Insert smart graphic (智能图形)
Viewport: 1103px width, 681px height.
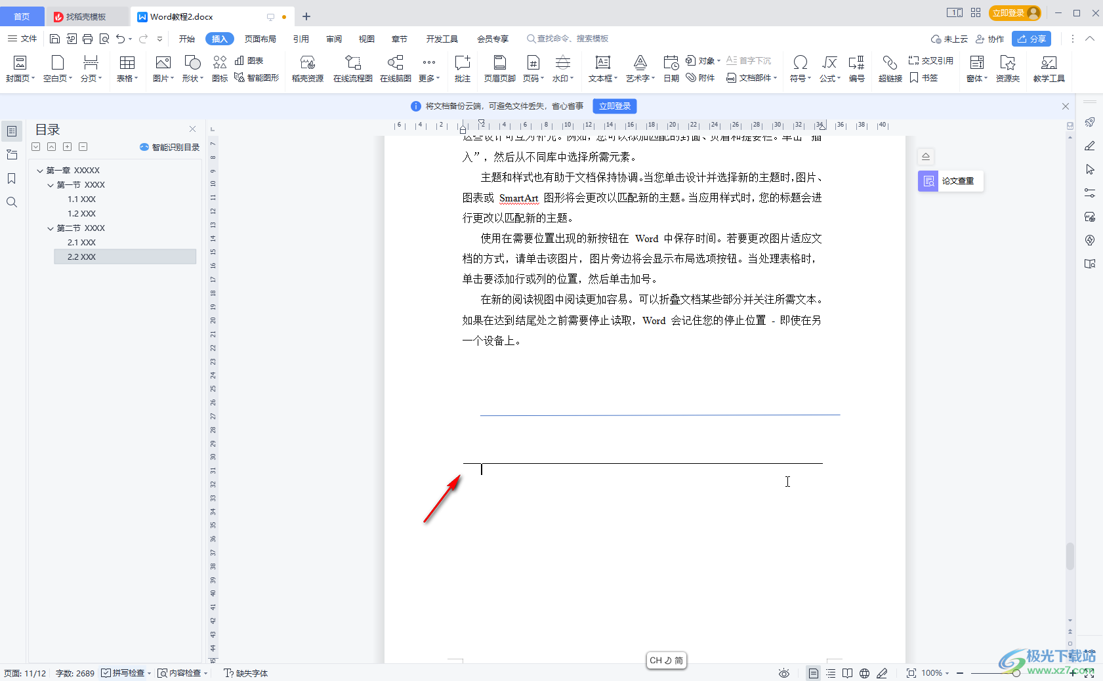[257, 77]
